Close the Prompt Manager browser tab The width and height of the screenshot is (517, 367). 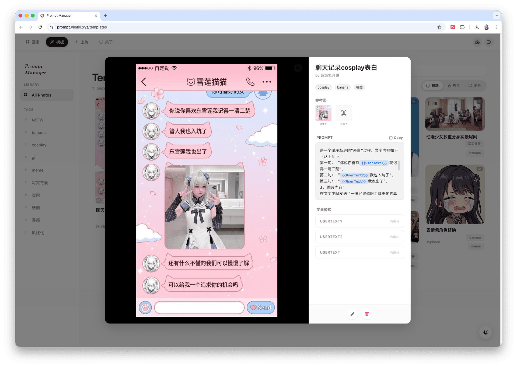coord(96,16)
